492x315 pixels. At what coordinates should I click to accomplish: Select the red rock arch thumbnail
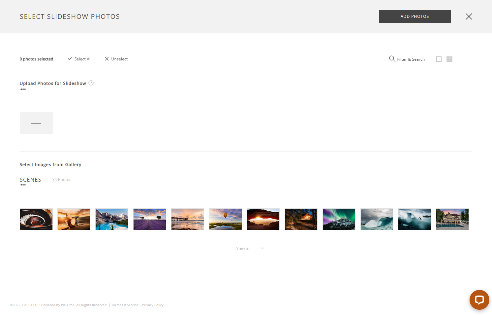[263, 219]
